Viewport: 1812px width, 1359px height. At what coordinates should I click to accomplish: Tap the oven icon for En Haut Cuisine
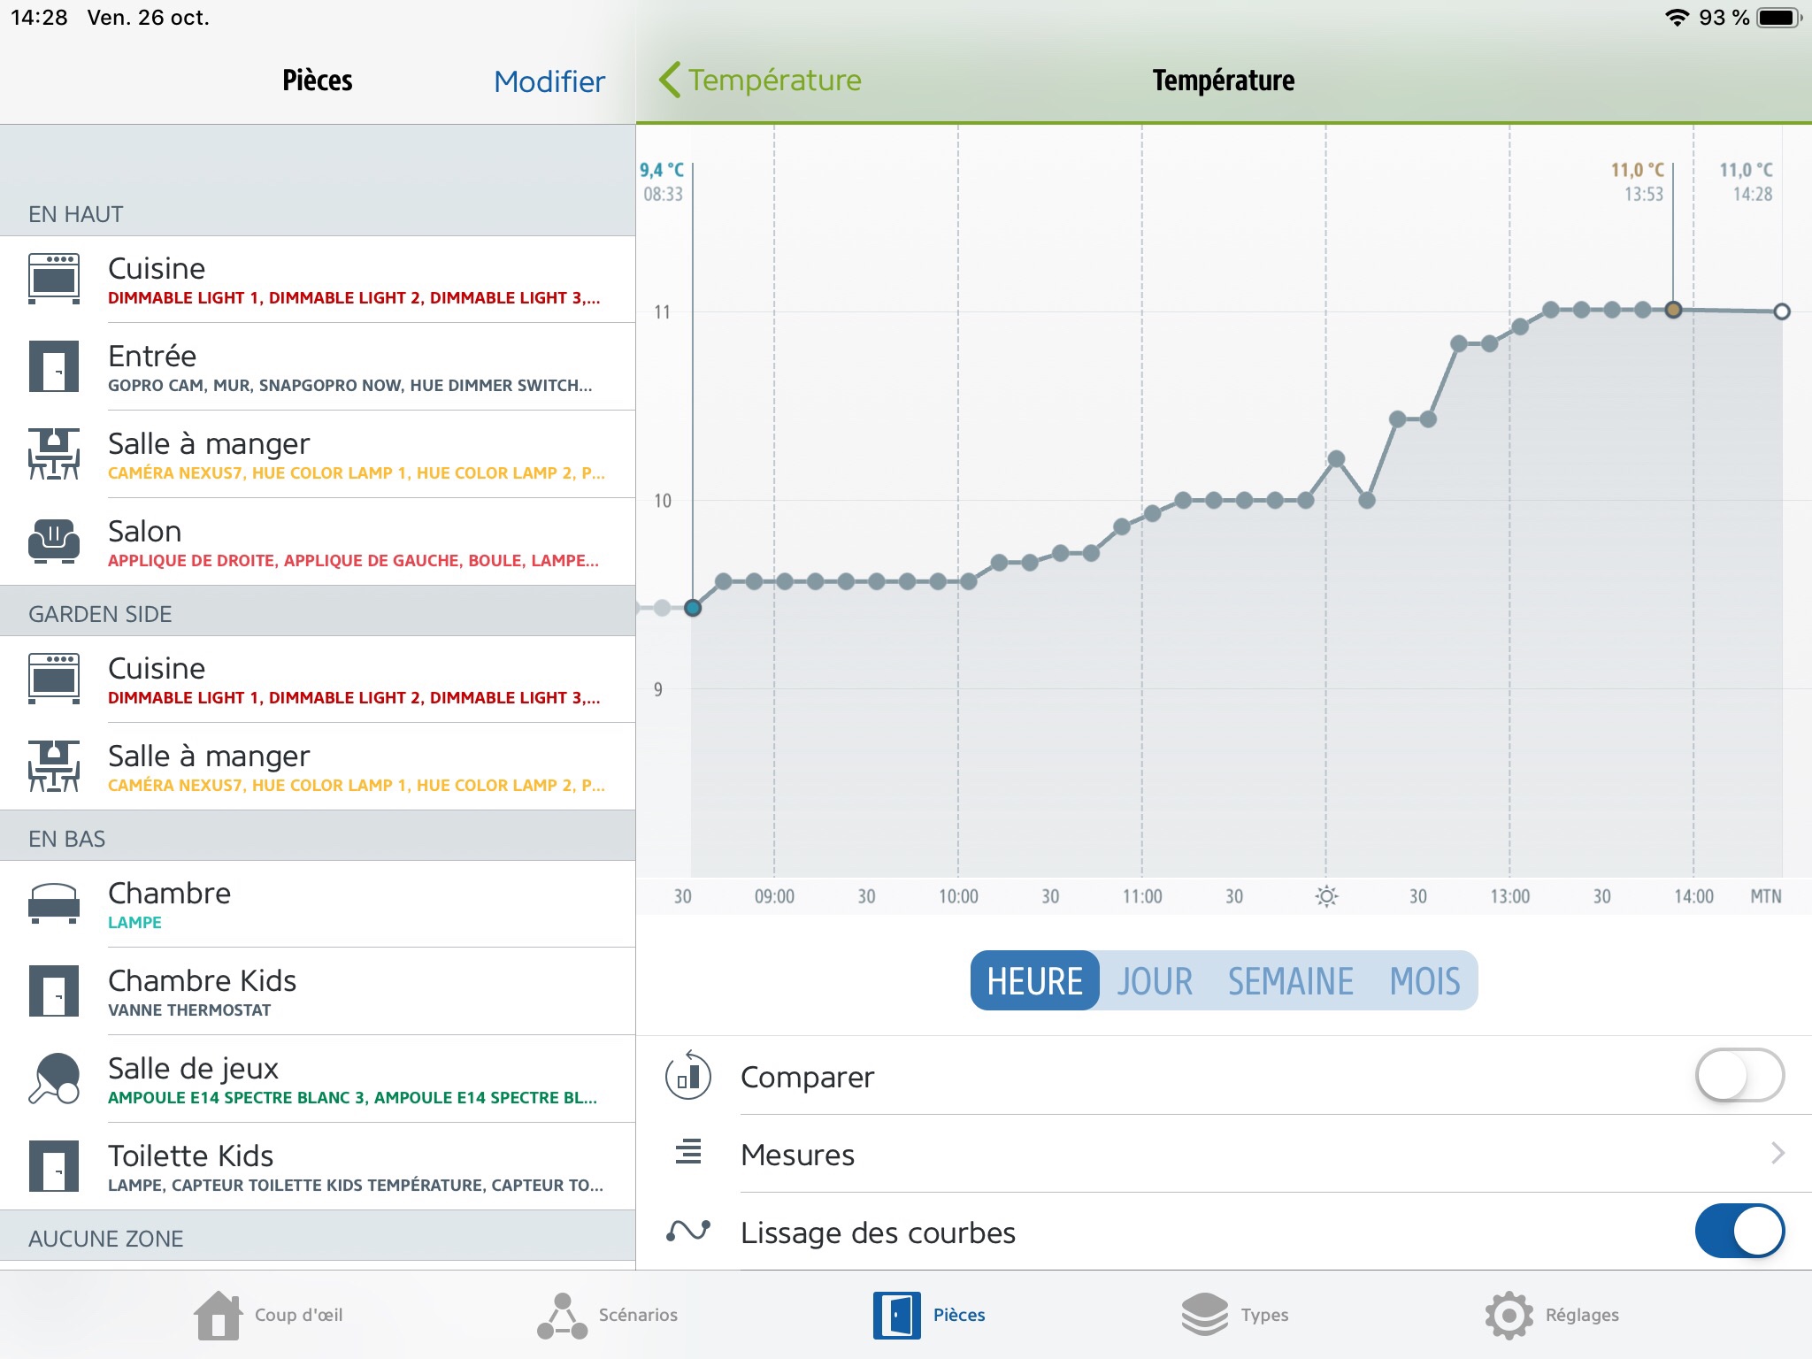click(54, 279)
